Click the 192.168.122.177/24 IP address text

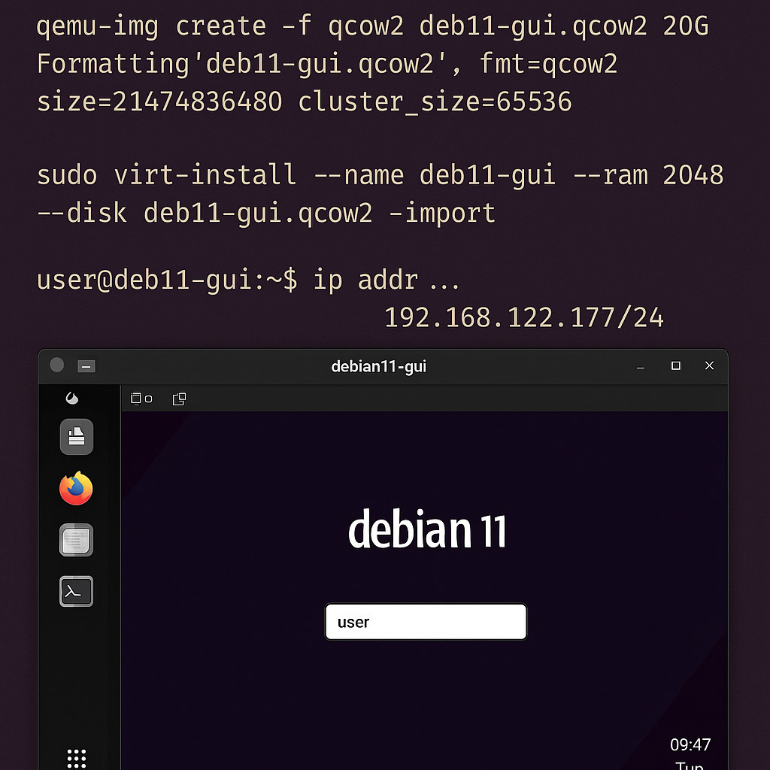click(523, 317)
